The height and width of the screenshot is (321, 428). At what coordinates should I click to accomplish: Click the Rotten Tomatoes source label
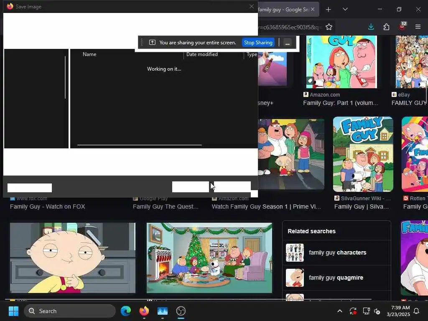pos(415,199)
